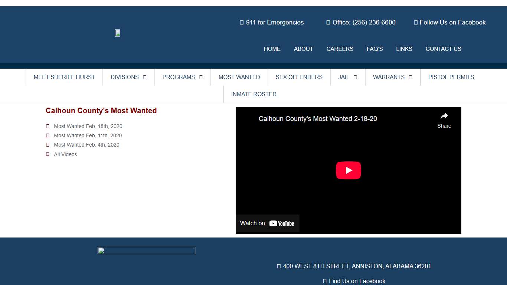Viewport: 507px width, 285px height.
Task: Click the footer logo image
Action: 147,250
